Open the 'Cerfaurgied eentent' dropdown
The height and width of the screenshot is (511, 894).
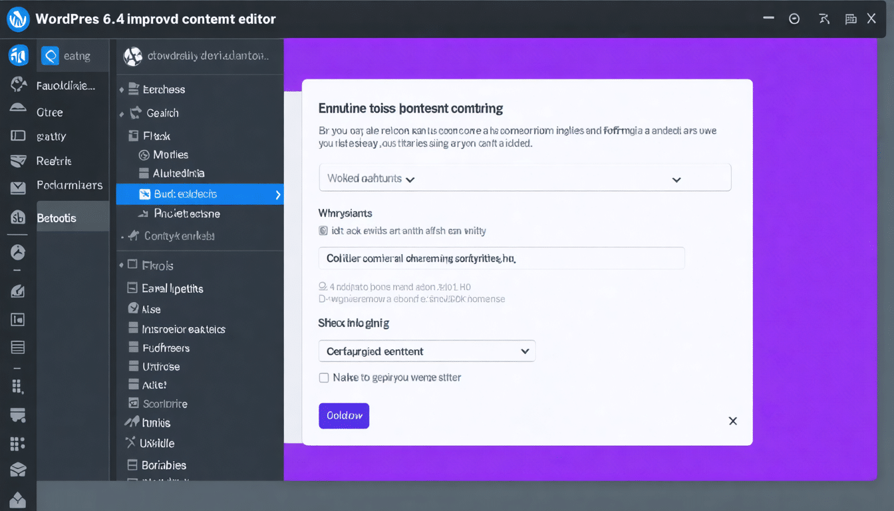pyautogui.click(x=426, y=351)
